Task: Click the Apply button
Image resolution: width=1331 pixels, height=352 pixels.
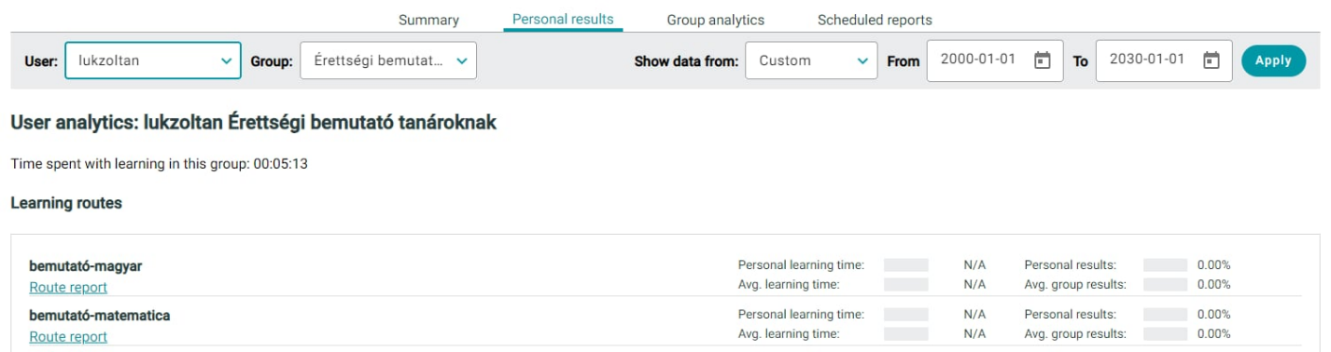Action: [1273, 61]
